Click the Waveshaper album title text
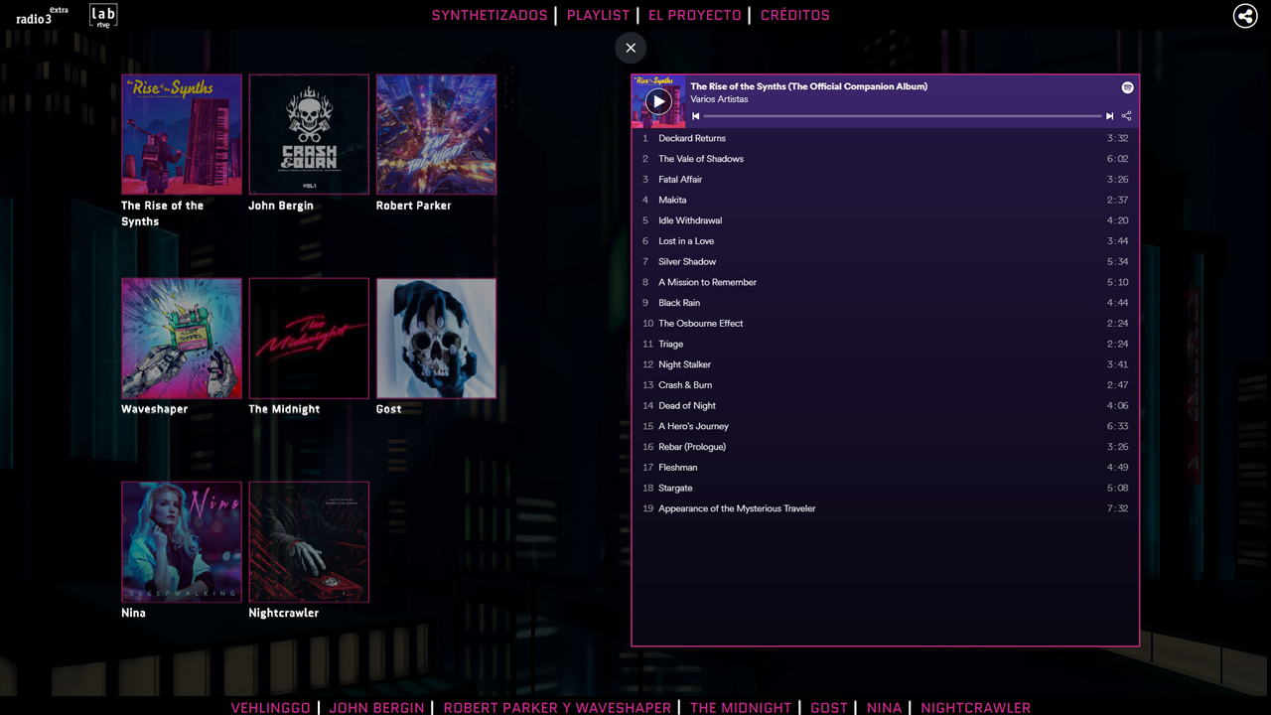The image size is (1271, 715). coord(154,409)
